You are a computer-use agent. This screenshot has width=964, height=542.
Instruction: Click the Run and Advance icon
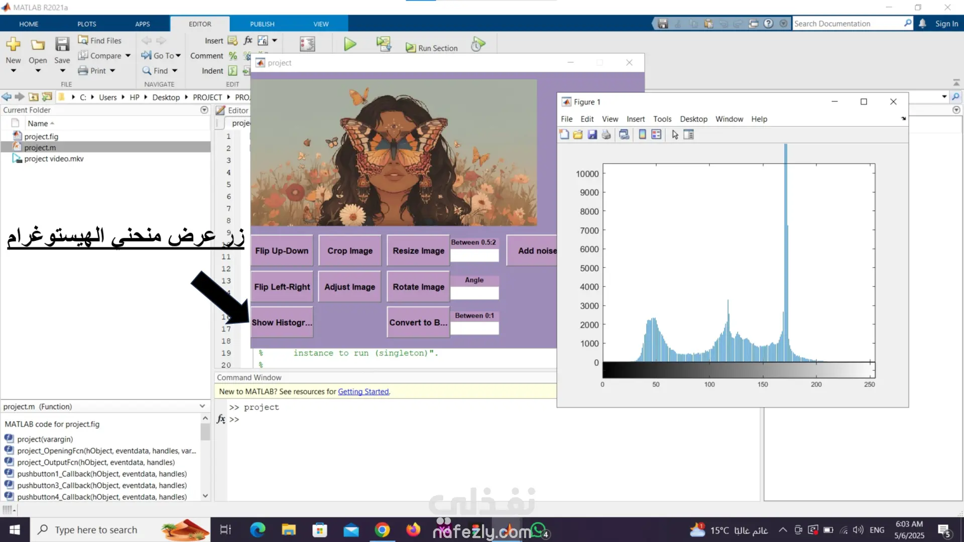384,44
